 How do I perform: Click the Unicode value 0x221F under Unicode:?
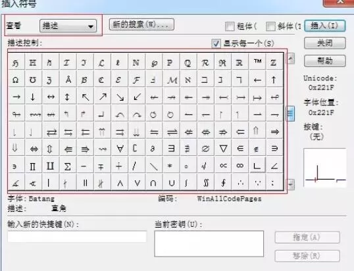pyautogui.click(x=321, y=87)
